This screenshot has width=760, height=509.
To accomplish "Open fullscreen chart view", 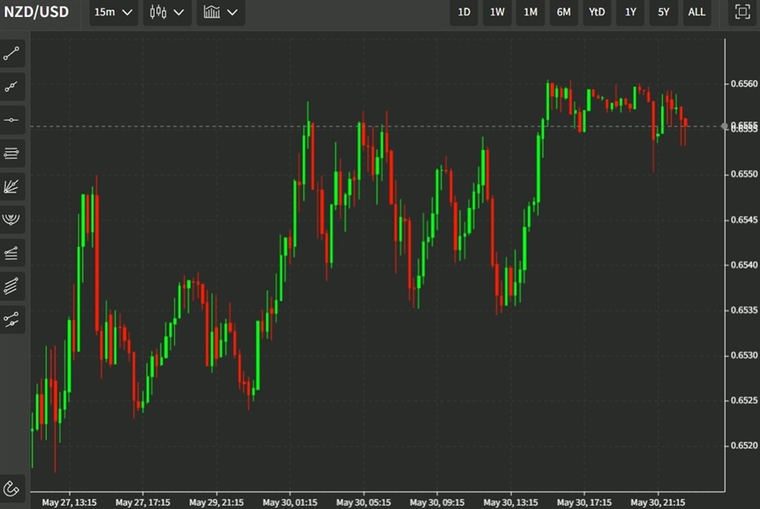I will pyautogui.click(x=742, y=12).
